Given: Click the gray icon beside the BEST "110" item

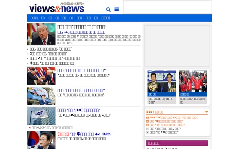Looking at the screenshot, I should (x=148, y=133).
